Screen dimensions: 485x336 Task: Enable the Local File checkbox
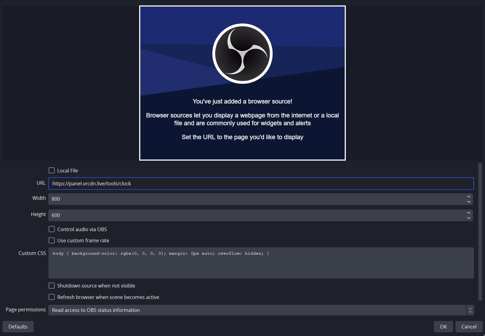pos(52,171)
